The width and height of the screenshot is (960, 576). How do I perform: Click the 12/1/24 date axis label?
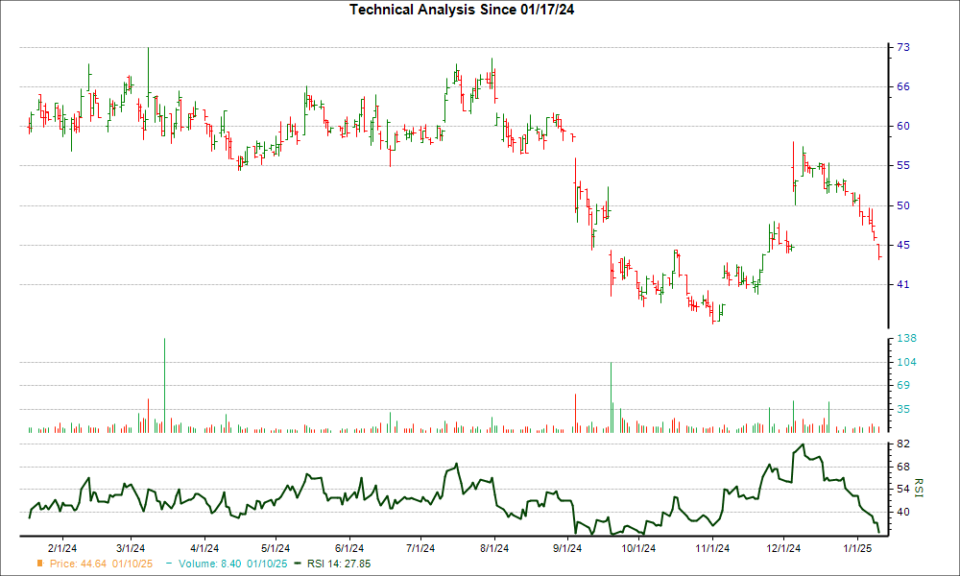click(783, 548)
